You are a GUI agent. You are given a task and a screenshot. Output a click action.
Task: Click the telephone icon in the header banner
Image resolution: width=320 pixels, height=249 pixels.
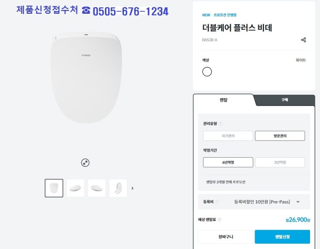(x=86, y=11)
